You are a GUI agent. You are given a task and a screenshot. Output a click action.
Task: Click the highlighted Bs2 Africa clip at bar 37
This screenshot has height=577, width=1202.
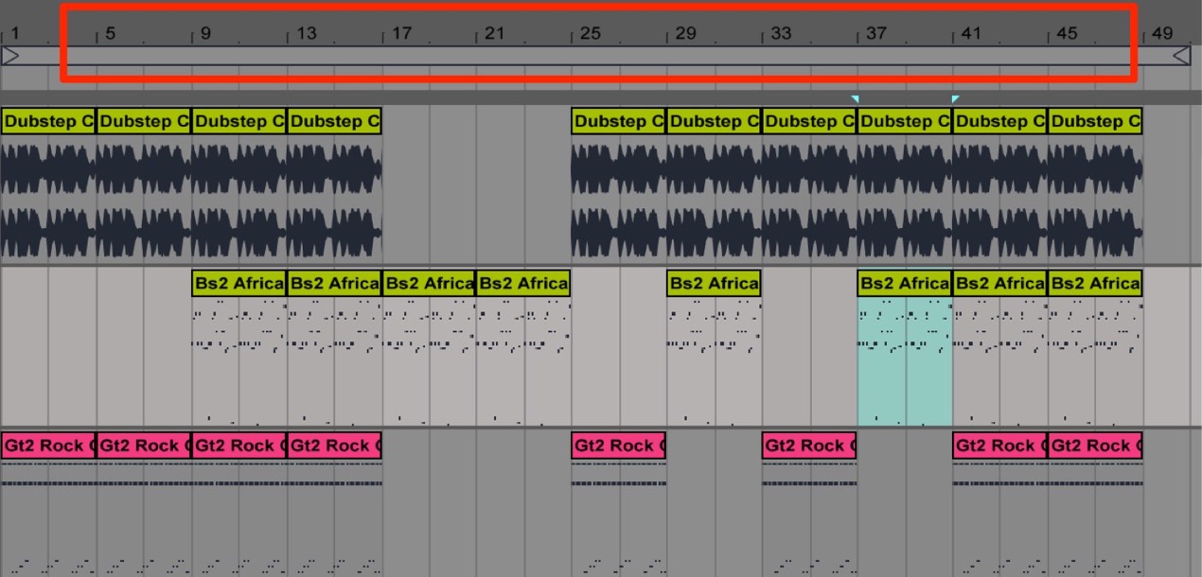point(905,283)
